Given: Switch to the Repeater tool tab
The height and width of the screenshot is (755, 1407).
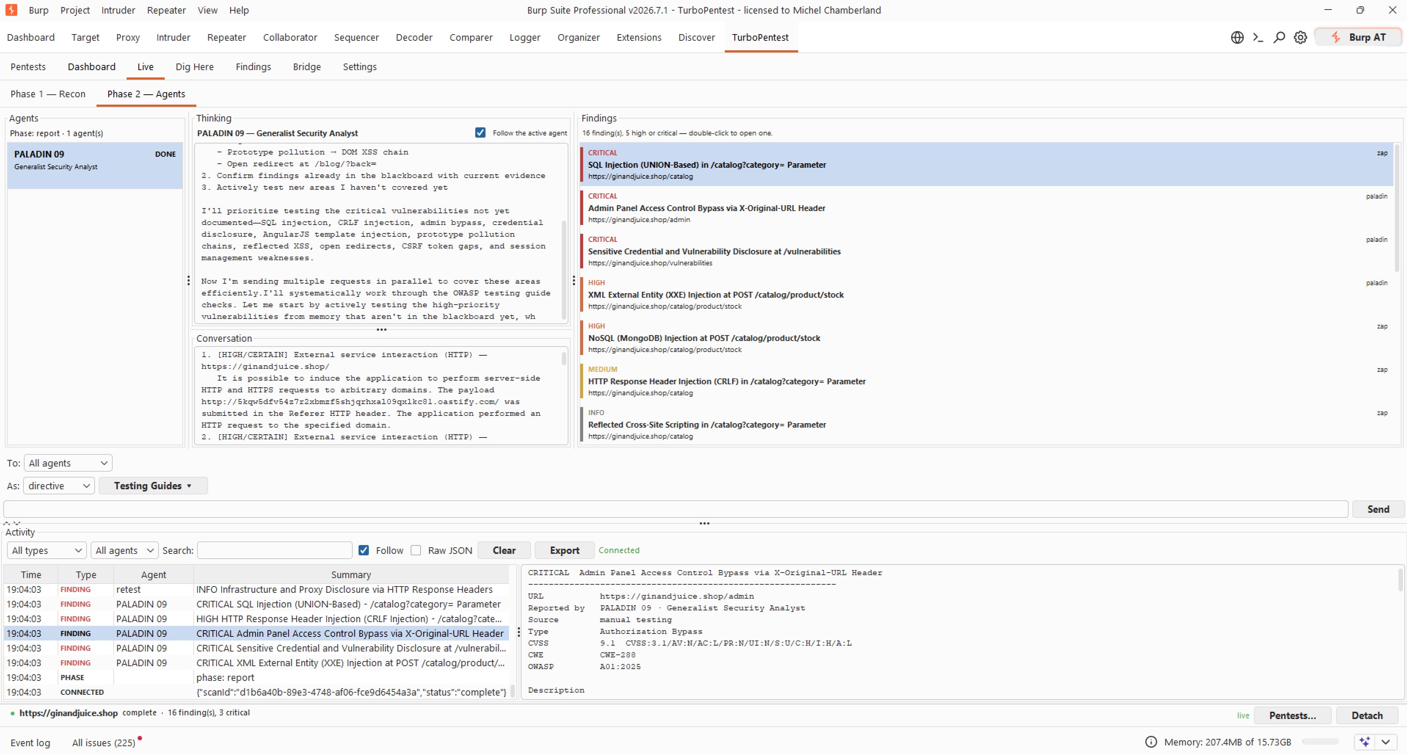Looking at the screenshot, I should point(227,37).
